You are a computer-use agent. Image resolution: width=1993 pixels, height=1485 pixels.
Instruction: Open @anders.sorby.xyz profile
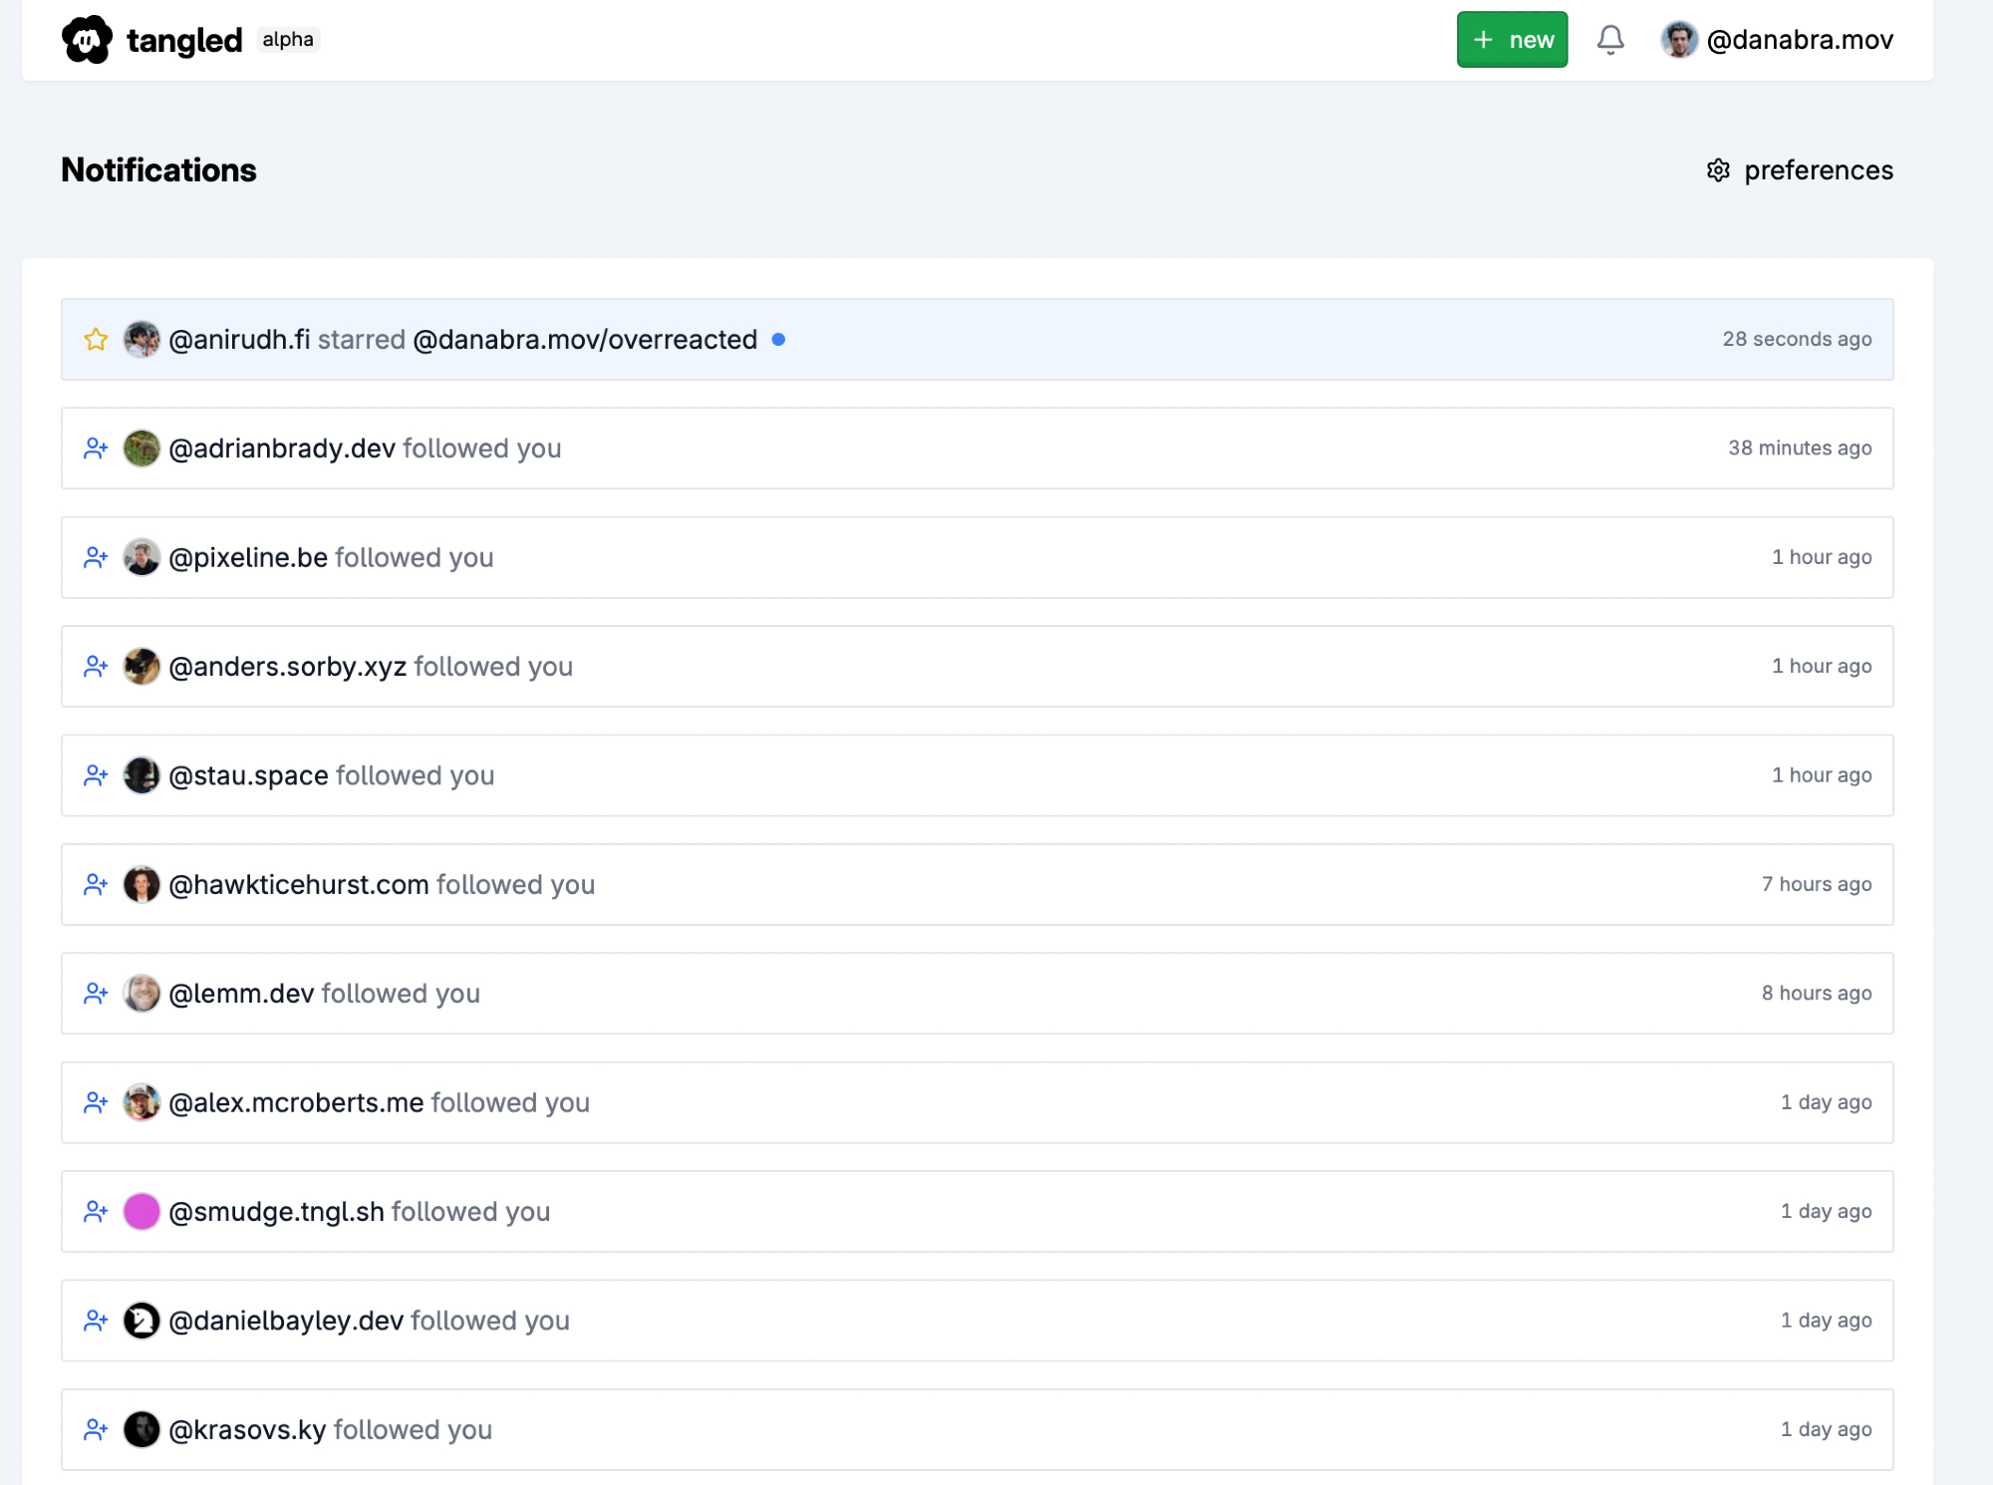pos(288,667)
